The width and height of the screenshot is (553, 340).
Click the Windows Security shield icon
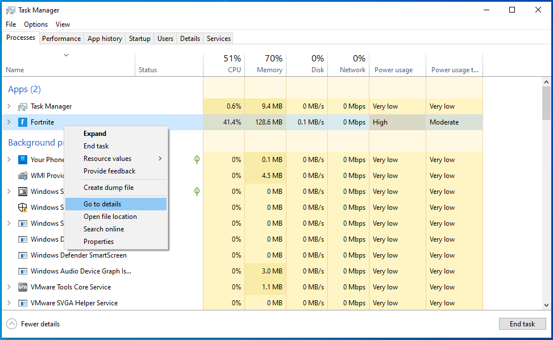pos(23,208)
